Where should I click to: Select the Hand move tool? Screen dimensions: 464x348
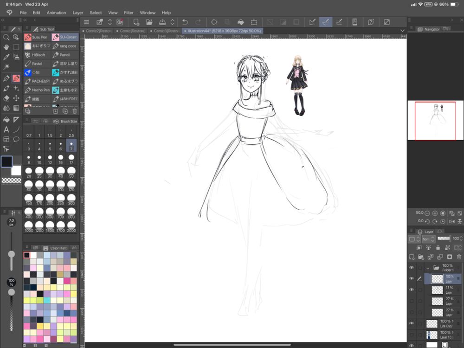6,47
